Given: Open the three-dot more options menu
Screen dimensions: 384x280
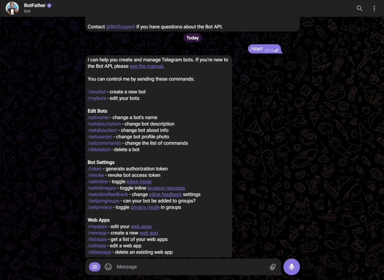Looking at the screenshot, I should point(374,8).
